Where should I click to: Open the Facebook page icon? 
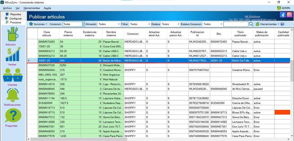(x=283, y=15)
